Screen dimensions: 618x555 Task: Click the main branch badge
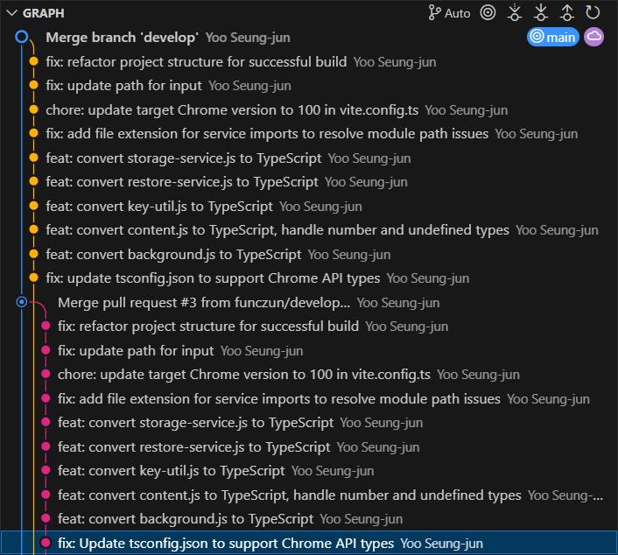coord(553,37)
